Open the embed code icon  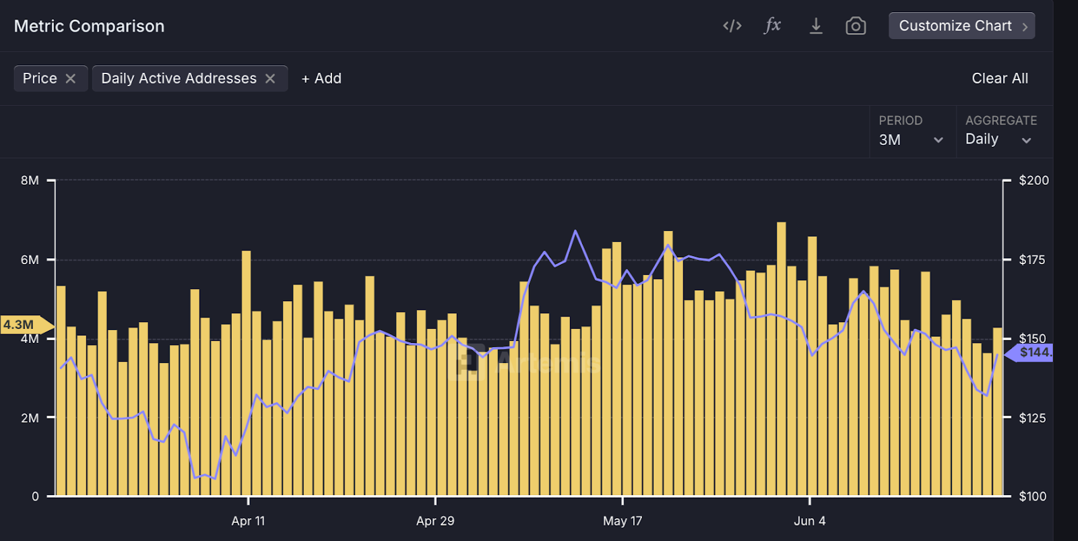732,26
